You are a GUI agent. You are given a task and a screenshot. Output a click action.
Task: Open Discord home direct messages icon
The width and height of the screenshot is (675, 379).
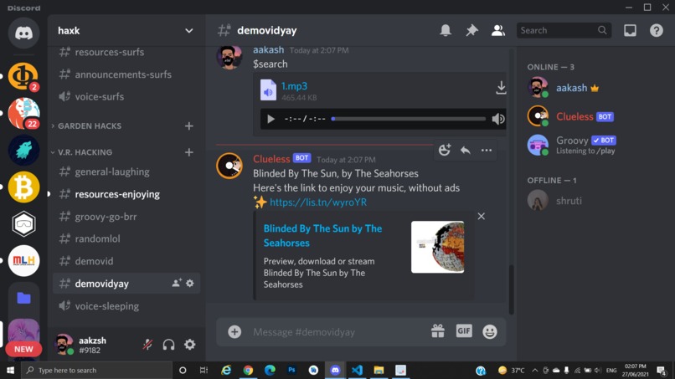pos(23,33)
